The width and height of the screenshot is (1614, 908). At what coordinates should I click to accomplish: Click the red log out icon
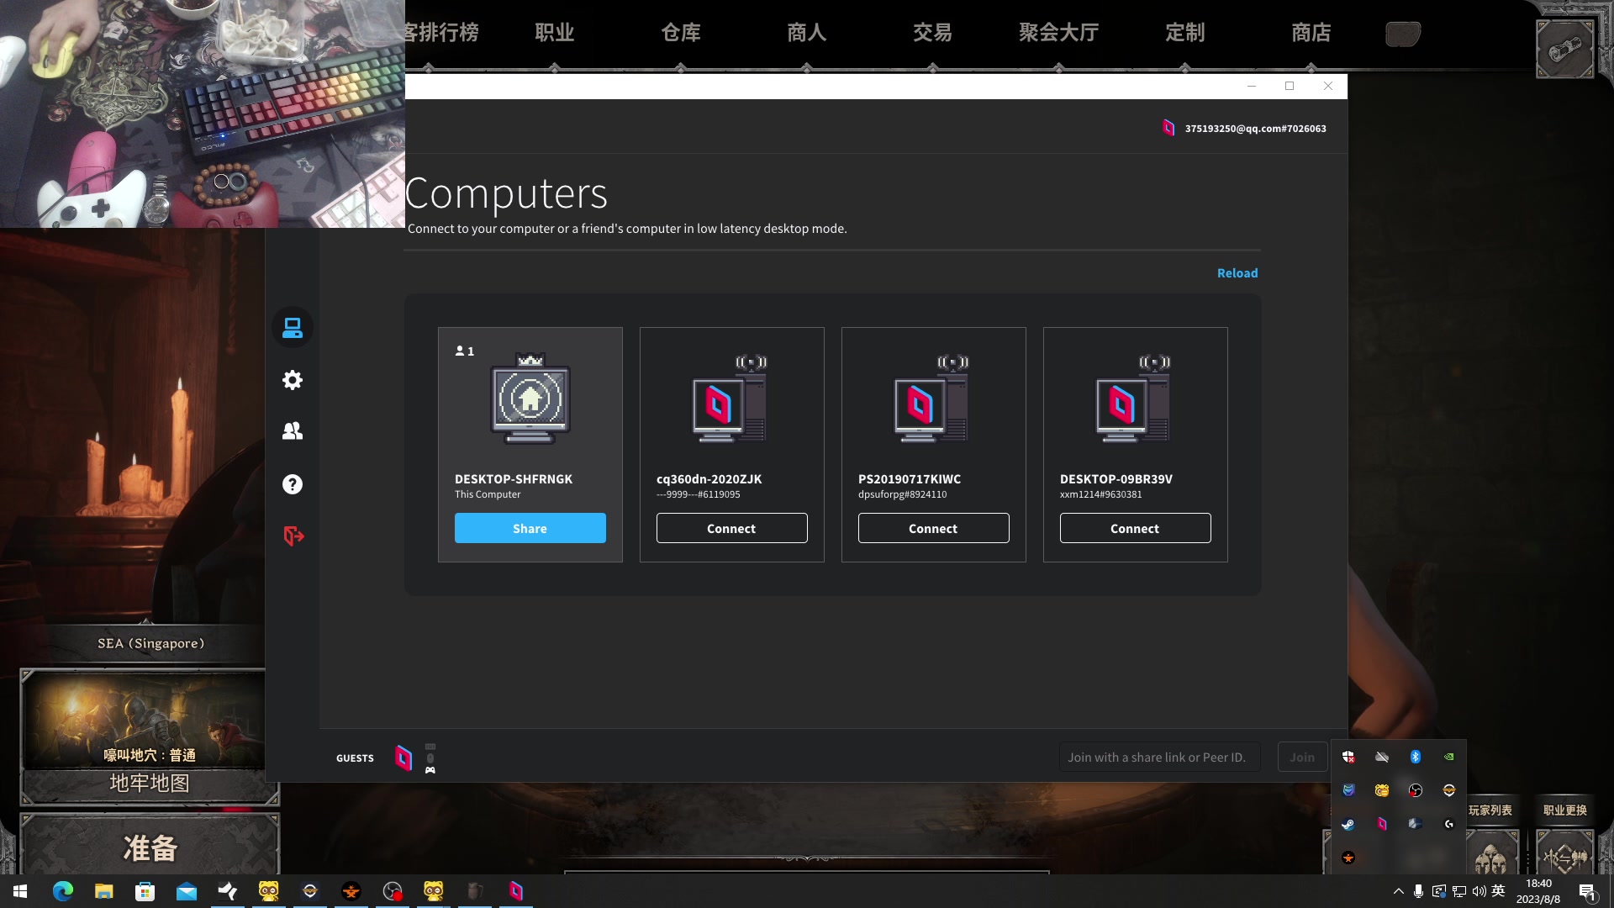coord(293,536)
